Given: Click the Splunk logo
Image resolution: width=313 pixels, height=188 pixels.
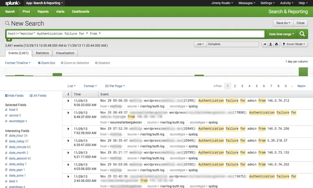Looking at the screenshot, I should coord(13,3).
